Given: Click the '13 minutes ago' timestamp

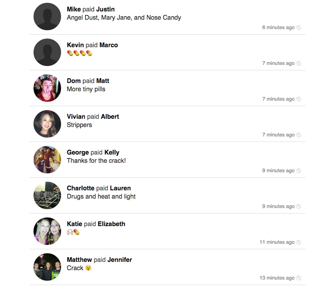Looking at the screenshot, I should coord(277,278).
